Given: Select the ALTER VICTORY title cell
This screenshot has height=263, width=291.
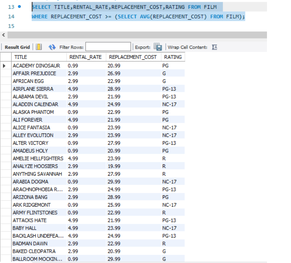Looking at the screenshot, I should pyautogui.click(x=39, y=143).
